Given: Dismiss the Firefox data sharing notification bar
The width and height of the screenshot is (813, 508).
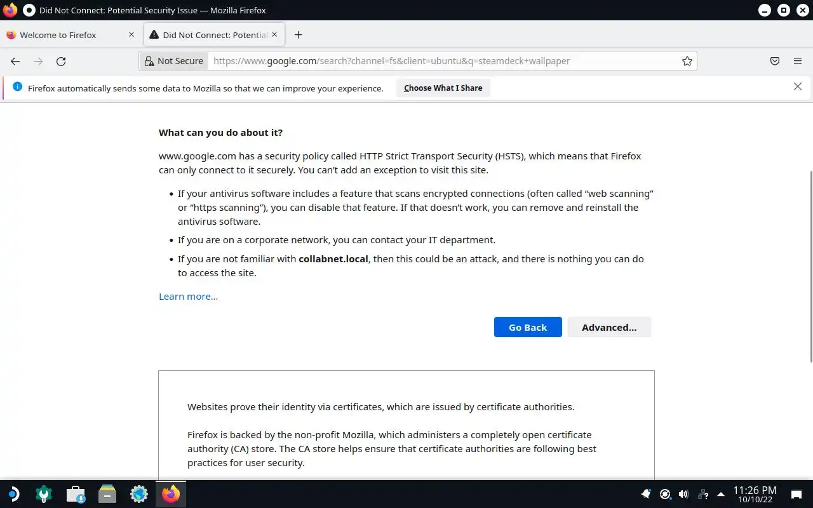Looking at the screenshot, I should point(798,87).
